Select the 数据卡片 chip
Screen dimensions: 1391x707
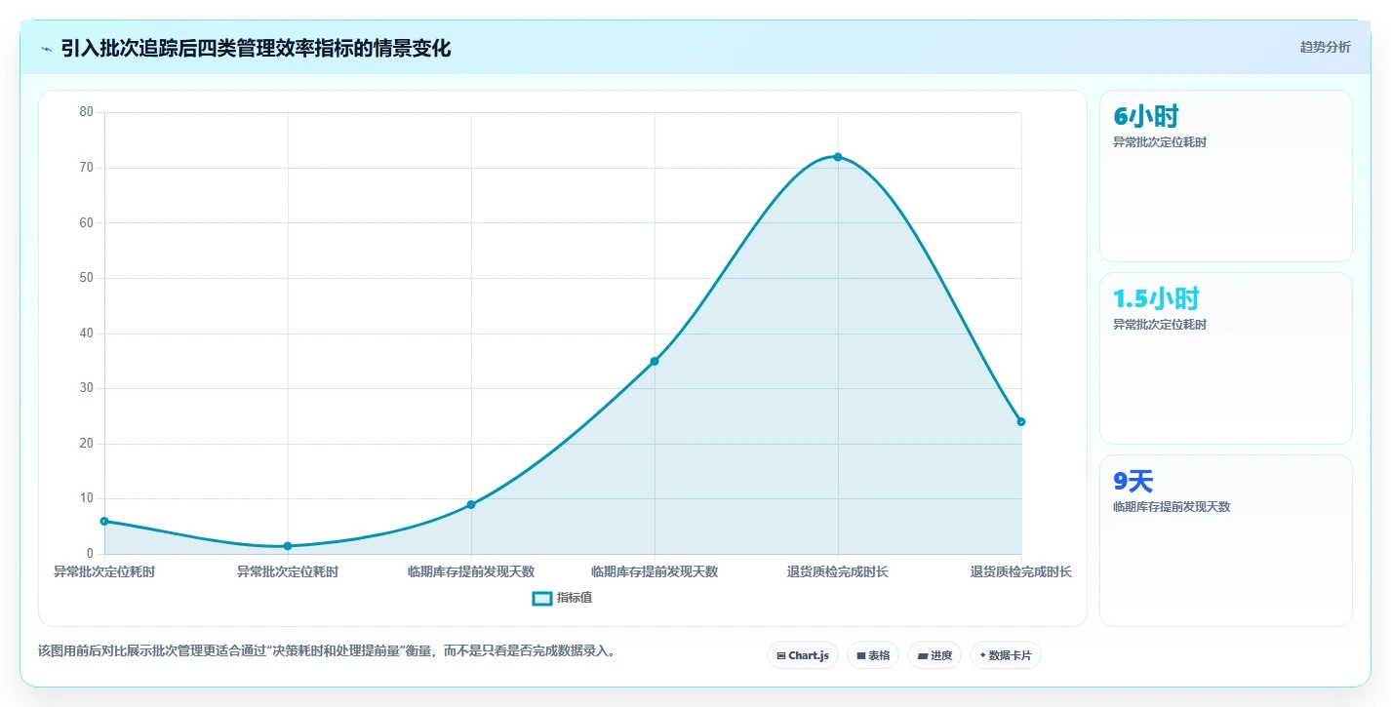click(x=1005, y=655)
